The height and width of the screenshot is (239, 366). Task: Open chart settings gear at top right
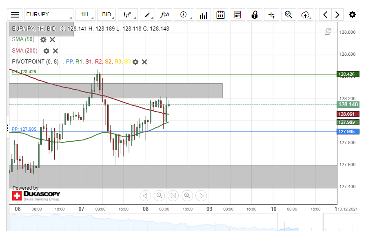352,15
